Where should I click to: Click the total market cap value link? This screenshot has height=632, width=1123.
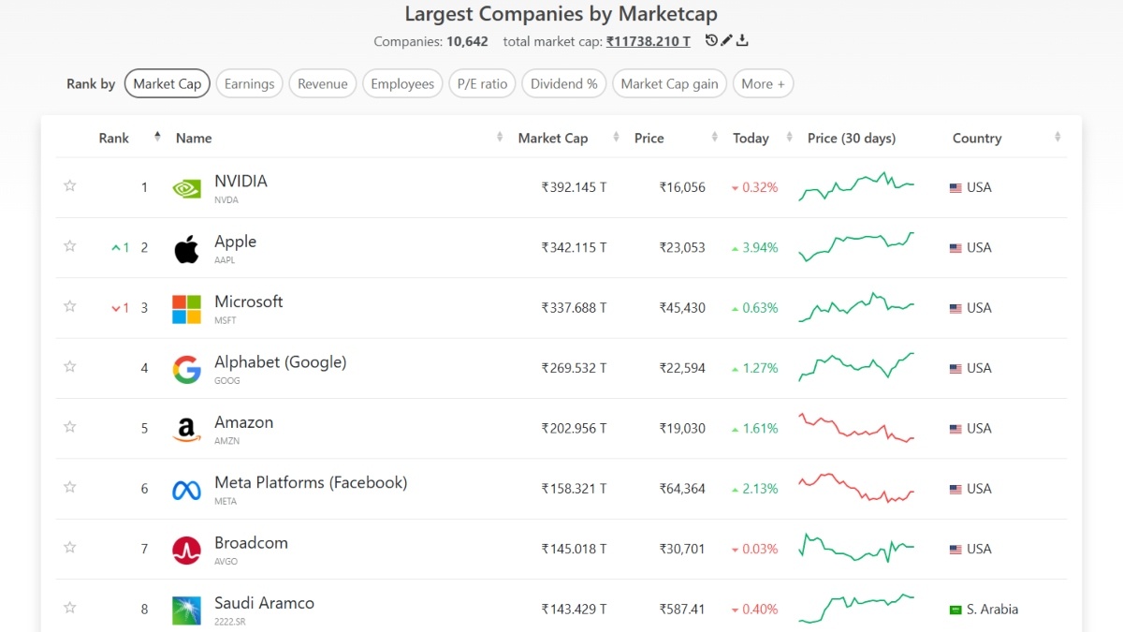pyautogui.click(x=648, y=41)
